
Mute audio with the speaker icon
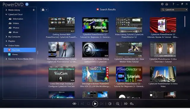pyautogui.click(x=110, y=104)
